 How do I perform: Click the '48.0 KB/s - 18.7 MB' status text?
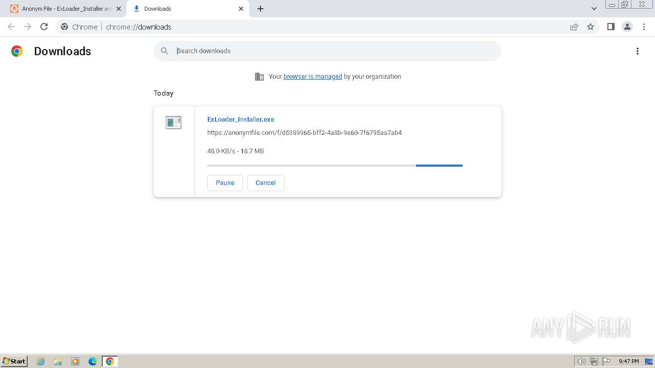pos(235,151)
